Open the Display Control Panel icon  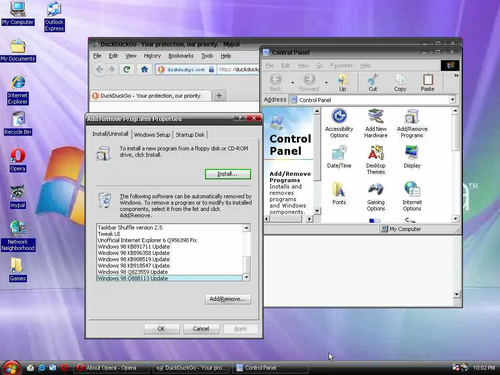click(x=412, y=157)
